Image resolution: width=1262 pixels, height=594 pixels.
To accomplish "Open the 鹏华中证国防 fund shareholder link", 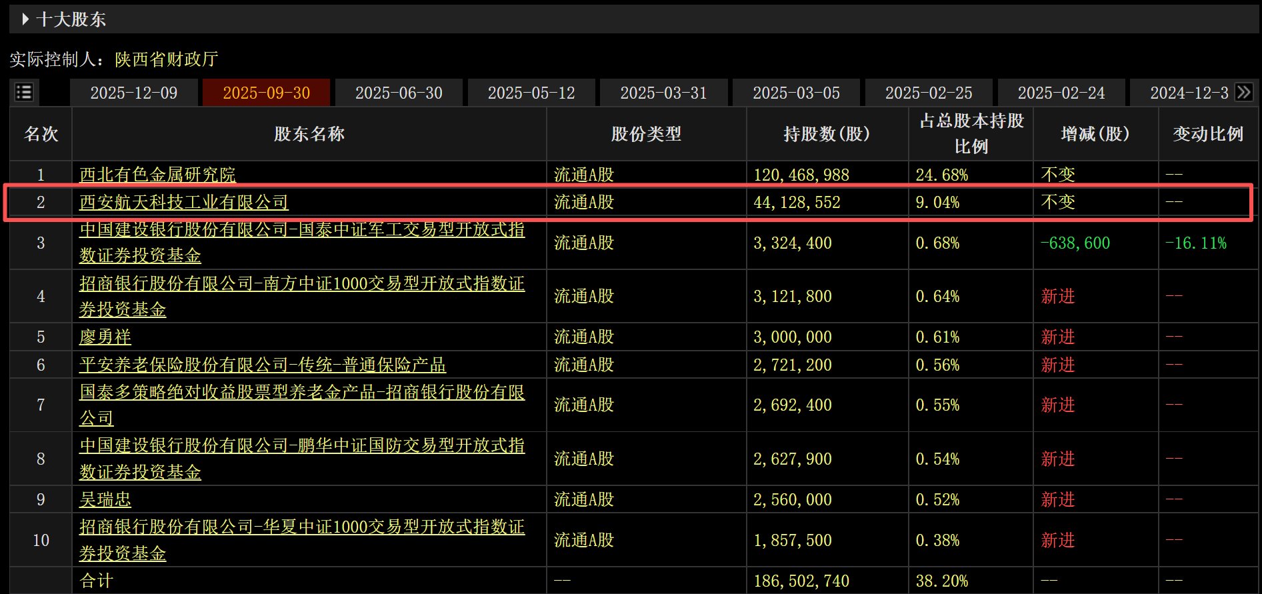I will tap(302, 459).
